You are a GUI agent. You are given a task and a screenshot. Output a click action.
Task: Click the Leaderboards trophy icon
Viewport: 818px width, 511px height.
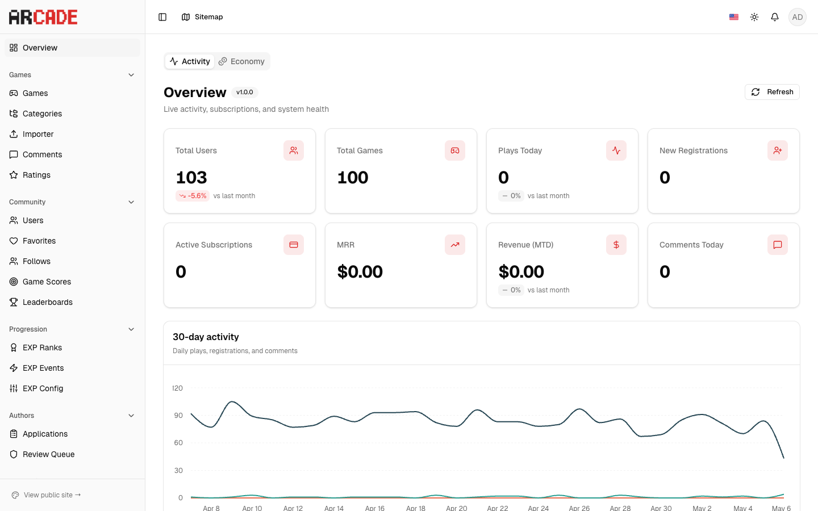point(14,302)
